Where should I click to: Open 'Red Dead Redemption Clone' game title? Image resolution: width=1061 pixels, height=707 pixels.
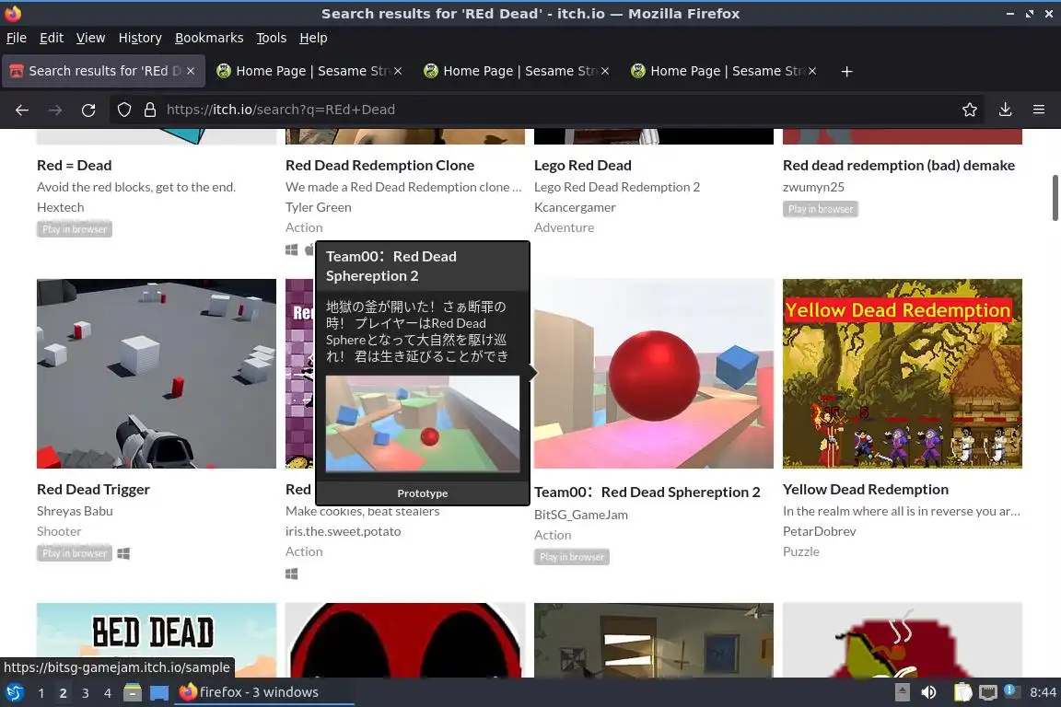(379, 165)
